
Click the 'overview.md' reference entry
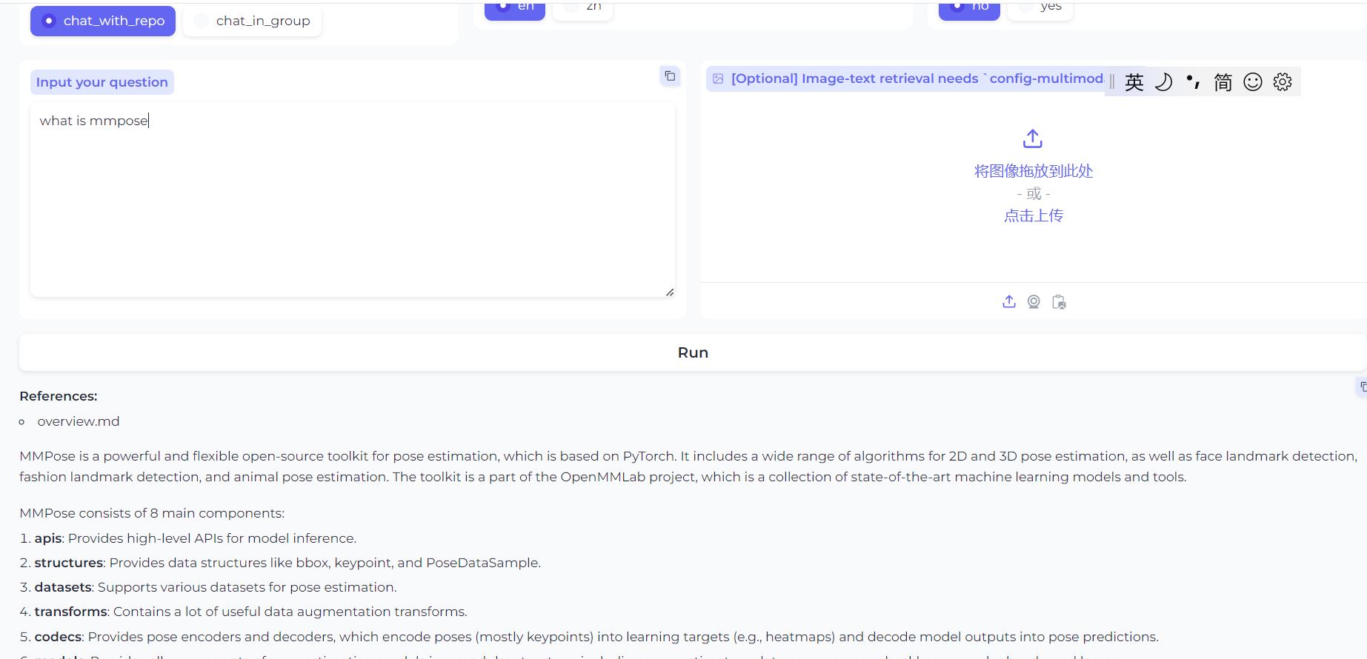click(x=79, y=421)
